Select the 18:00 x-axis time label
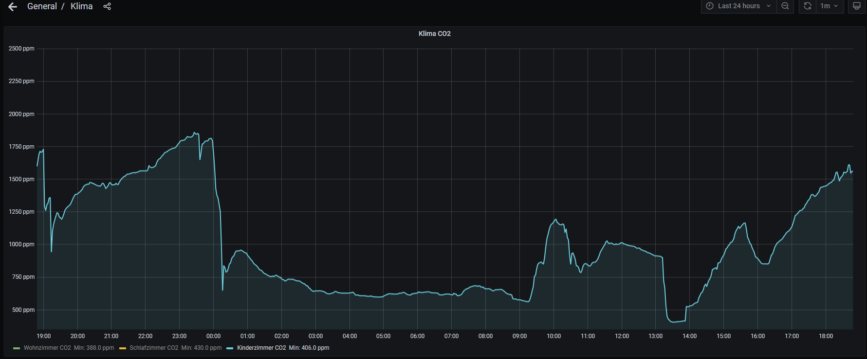 point(826,336)
